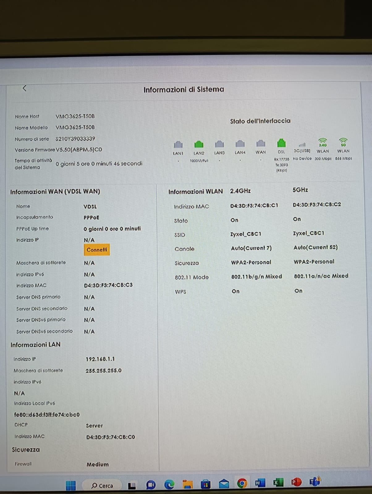372x494 pixels.
Task: Click the system uptime value
Action: (x=99, y=164)
